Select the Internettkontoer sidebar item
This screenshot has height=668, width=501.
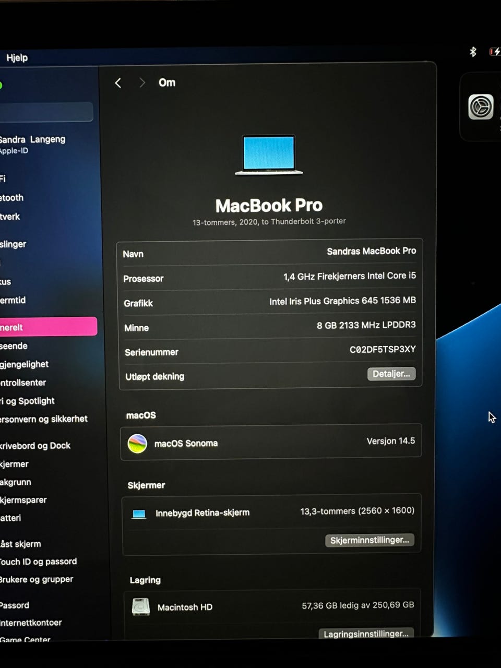coord(31,623)
